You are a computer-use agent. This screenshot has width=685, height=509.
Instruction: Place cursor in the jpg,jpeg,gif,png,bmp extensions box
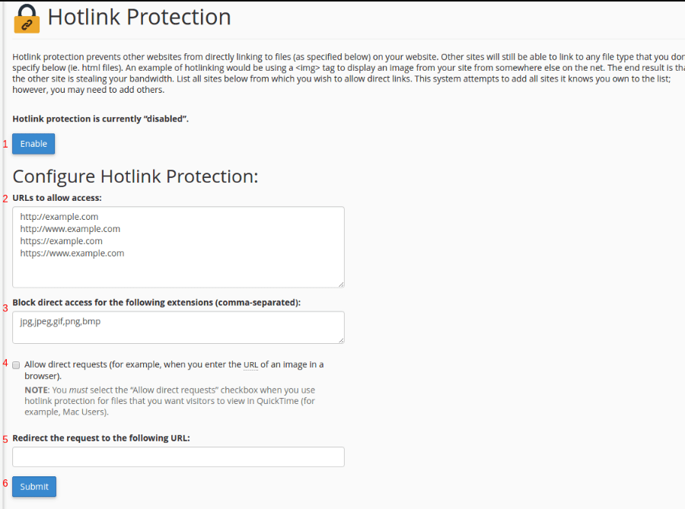pyautogui.click(x=178, y=327)
